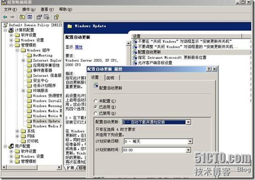Switch to the 设置 tab in dialog
Viewport: 255px width, 180px height.
95,77
